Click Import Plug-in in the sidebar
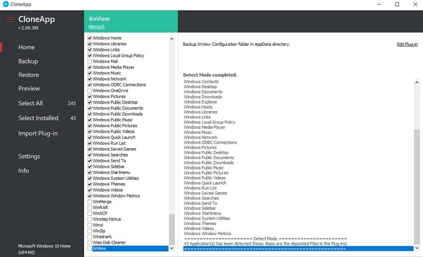 pyautogui.click(x=38, y=133)
